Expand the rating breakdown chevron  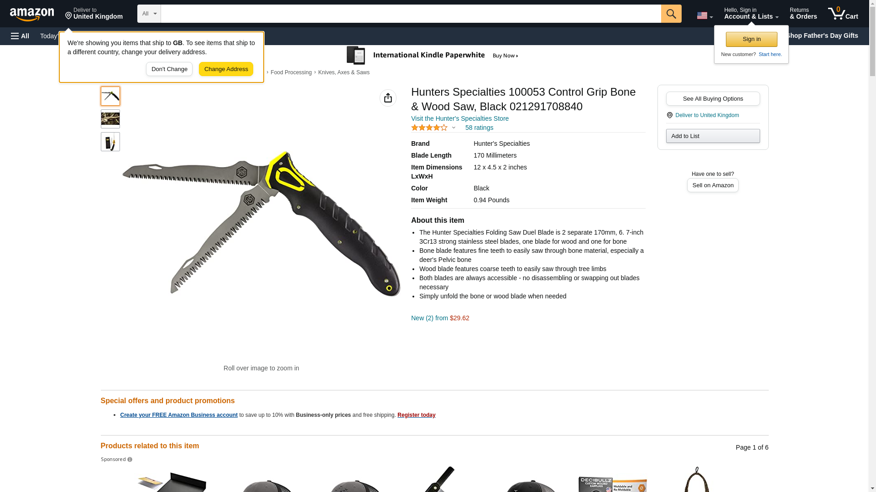coord(454,128)
